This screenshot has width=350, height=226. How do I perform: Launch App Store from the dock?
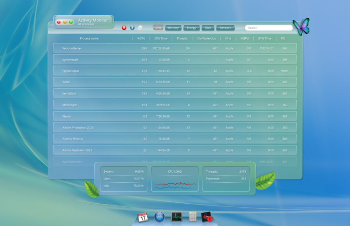pyautogui.click(x=159, y=217)
